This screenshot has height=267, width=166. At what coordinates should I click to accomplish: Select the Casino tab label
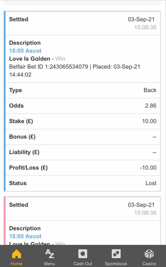pyautogui.click(x=149, y=264)
